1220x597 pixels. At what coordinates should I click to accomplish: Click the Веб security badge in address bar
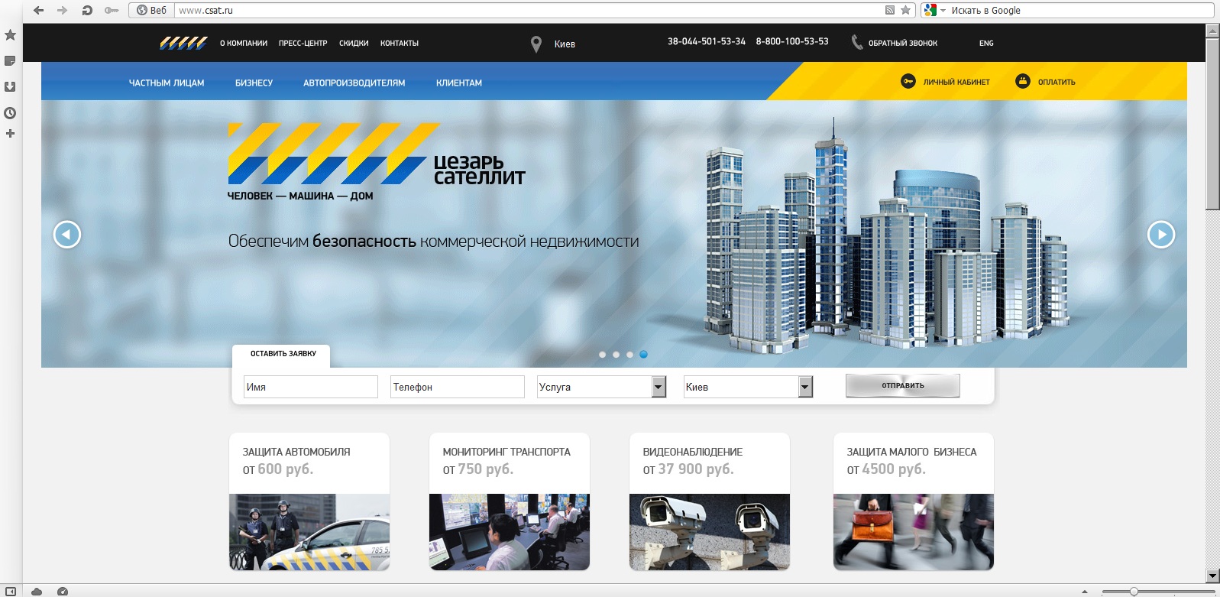152,10
